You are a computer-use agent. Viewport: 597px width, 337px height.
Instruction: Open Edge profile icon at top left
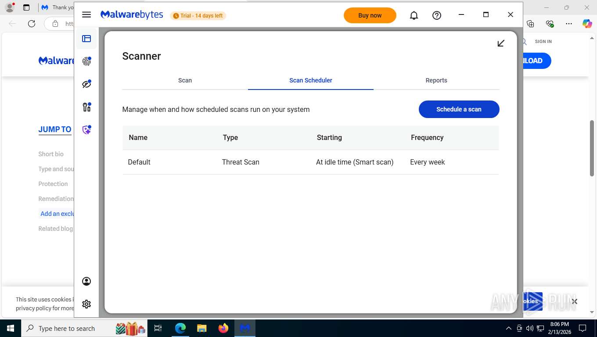point(10,7)
